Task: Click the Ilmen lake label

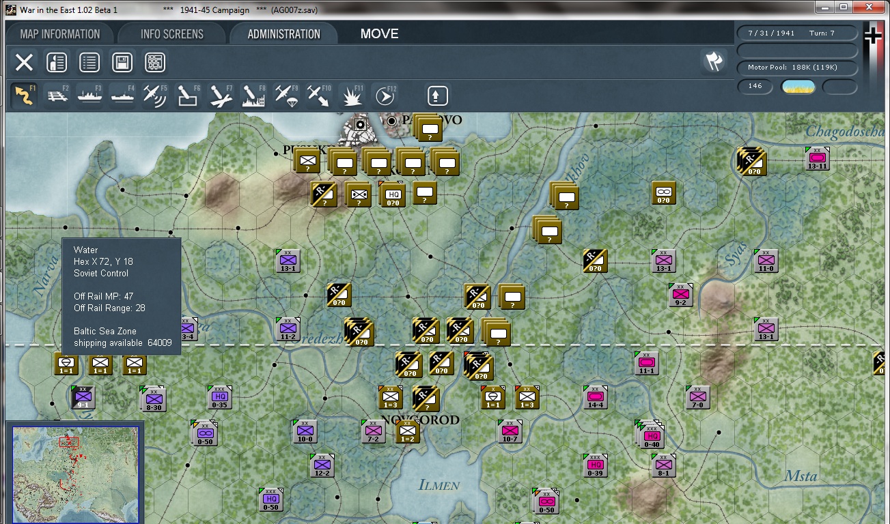Action: point(439,485)
